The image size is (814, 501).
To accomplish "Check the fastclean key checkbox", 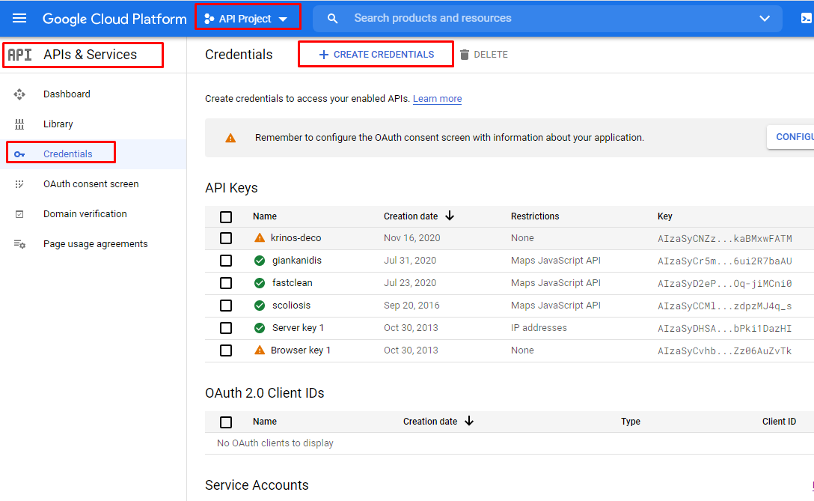I will point(226,283).
